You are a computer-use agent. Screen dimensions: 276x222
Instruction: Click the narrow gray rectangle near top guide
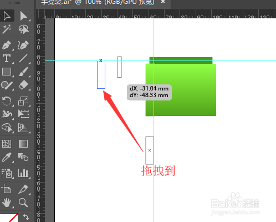tap(119, 67)
